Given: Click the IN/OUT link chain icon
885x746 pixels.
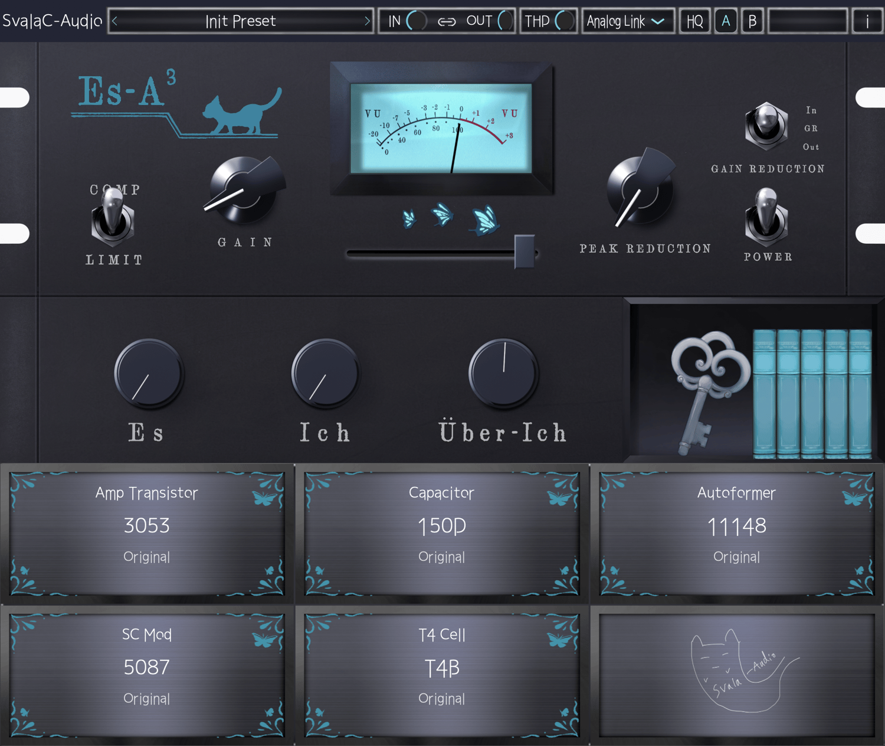Looking at the screenshot, I should click(447, 22).
